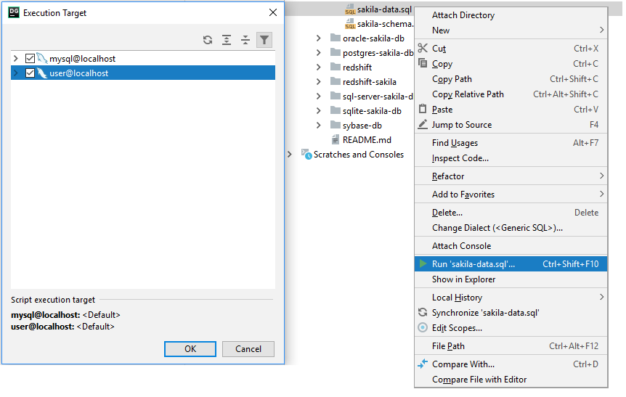Click Cancel in Execution Target dialog

pyautogui.click(x=248, y=348)
